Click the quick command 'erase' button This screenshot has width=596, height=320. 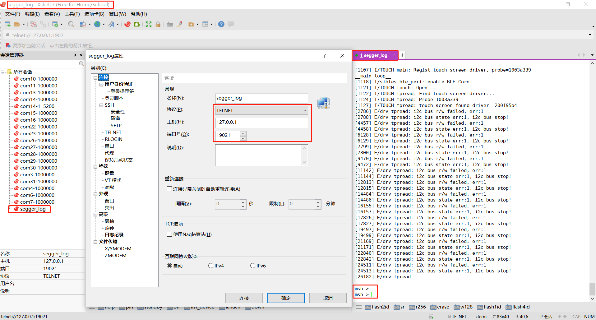(x=440, y=307)
